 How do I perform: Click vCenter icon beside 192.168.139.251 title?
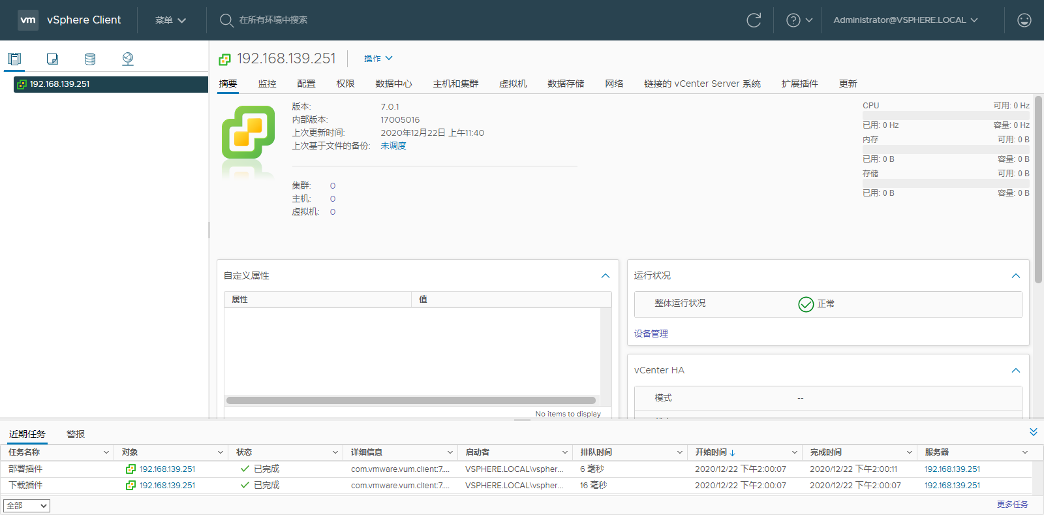coord(225,59)
